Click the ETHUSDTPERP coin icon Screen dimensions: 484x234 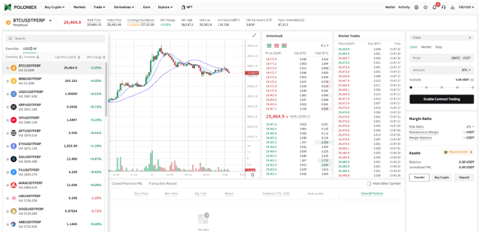(x=13, y=146)
